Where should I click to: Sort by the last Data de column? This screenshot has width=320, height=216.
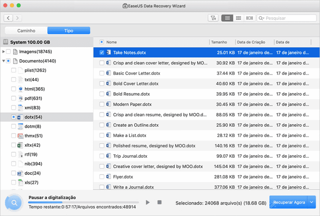(x=283, y=42)
